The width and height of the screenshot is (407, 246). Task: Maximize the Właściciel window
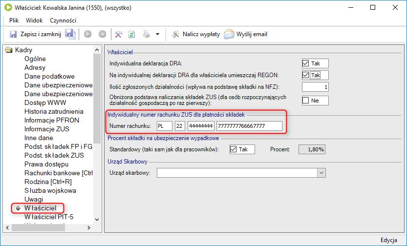(x=373, y=7)
